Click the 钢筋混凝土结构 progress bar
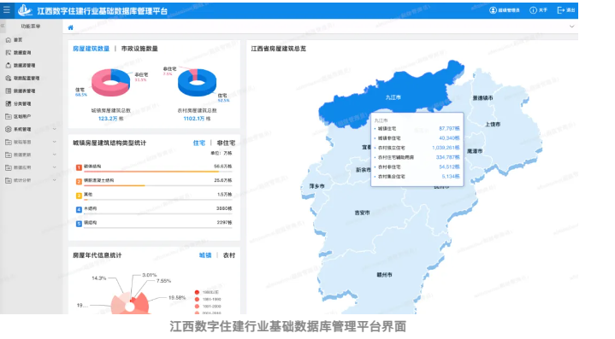615x339 pixels. [157, 185]
